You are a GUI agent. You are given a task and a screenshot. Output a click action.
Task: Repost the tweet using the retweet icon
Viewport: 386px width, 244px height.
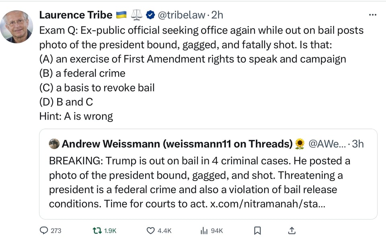98,230
